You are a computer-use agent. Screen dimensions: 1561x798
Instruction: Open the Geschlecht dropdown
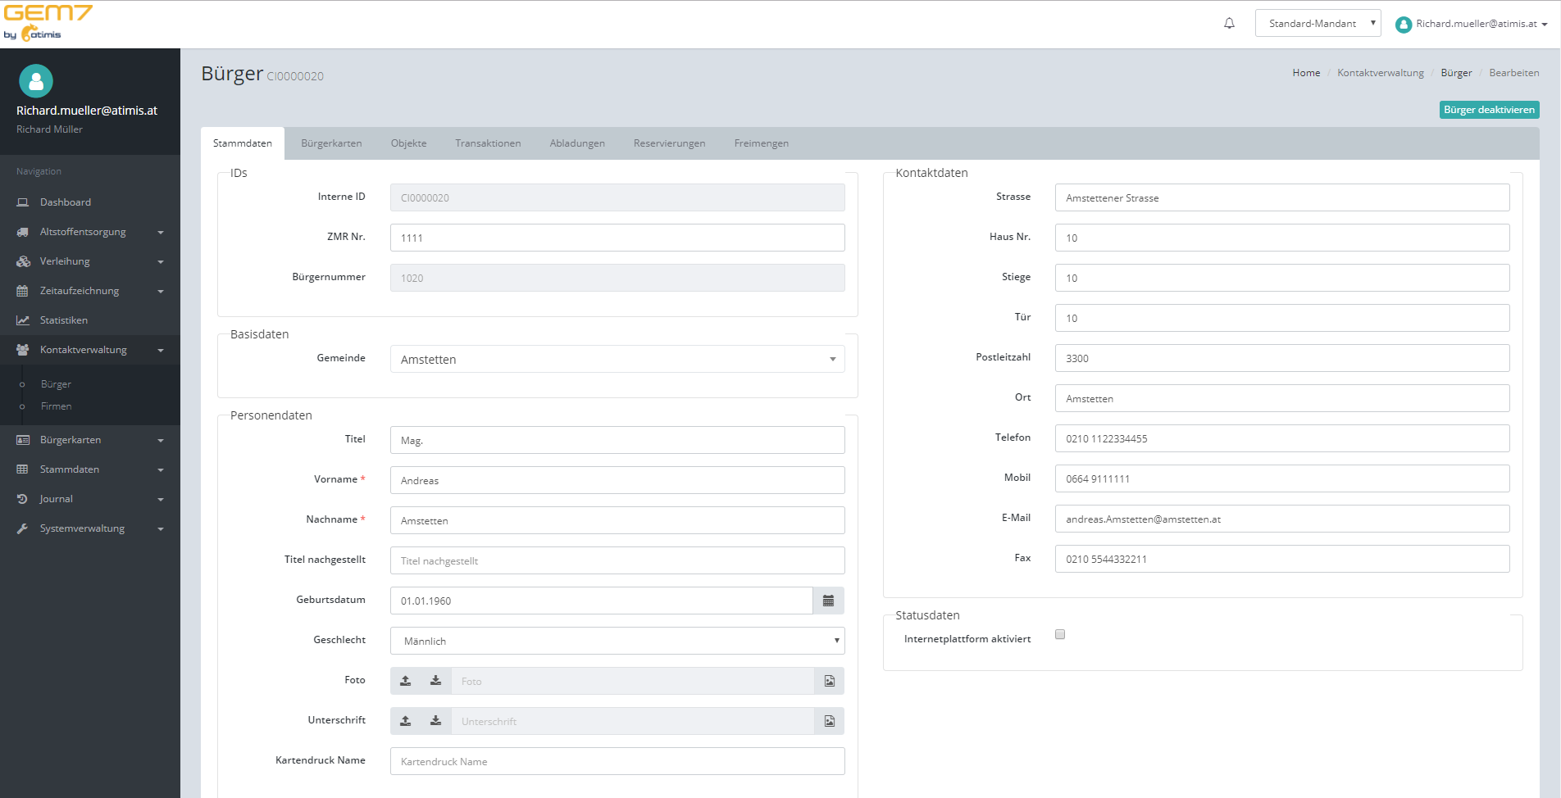point(617,641)
